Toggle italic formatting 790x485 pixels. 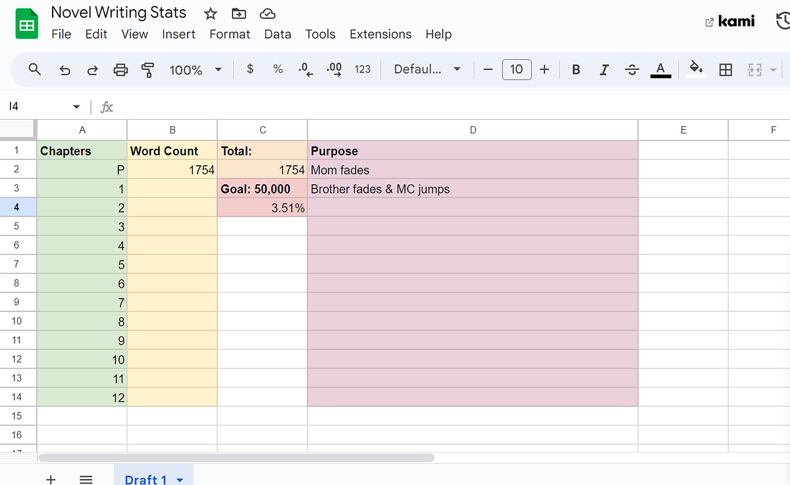click(x=604, y=69)
